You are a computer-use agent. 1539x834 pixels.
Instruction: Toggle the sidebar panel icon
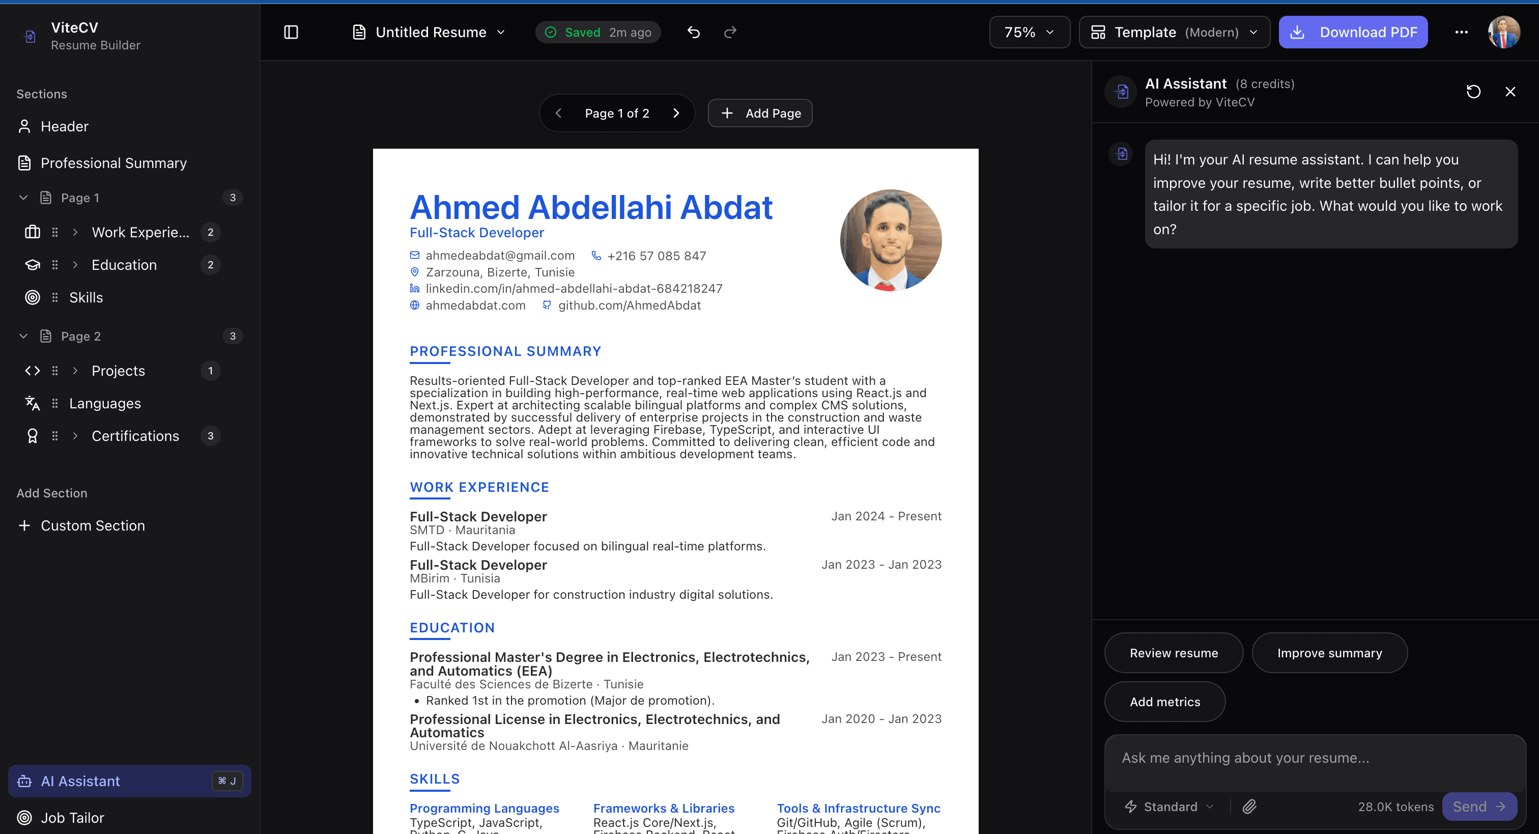tap(291, 32)
